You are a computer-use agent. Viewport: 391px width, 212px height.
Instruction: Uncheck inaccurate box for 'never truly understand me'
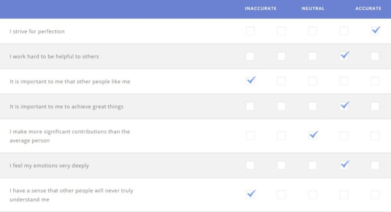point(250,194)
